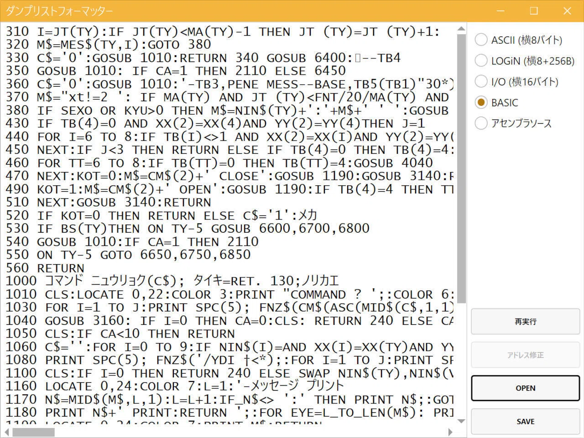
Task: Click line 1100 with SWAP NIN$(TY)
Action: (229, 373)
